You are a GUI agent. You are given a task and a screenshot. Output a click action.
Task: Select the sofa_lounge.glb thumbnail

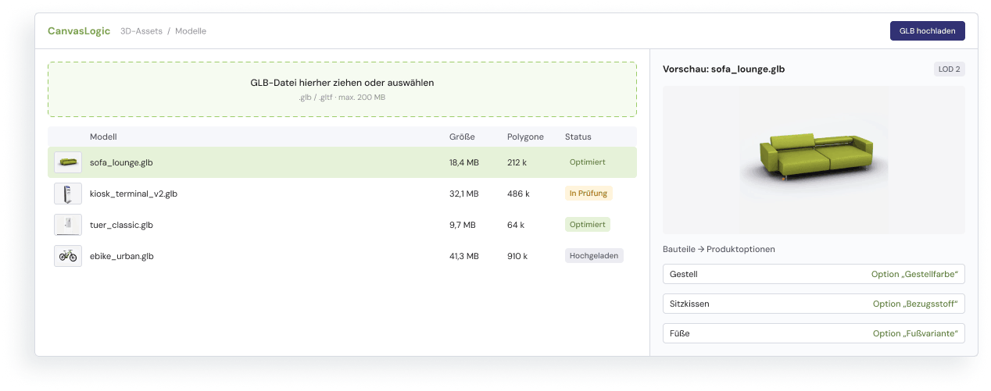point(68,162)
